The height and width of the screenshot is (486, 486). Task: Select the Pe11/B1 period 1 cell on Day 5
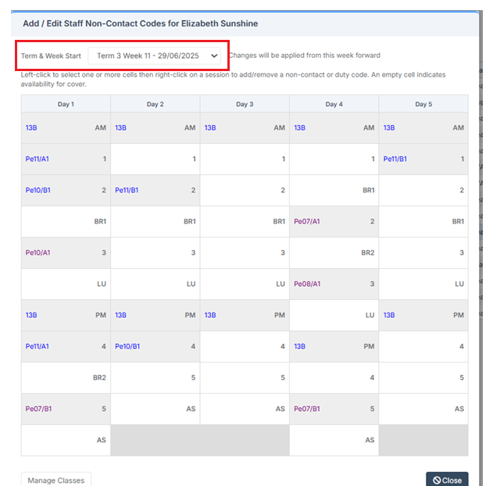(423, 159)
